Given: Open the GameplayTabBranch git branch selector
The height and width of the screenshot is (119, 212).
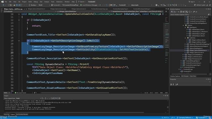Looking at the screenshot, I should point(185,118).
